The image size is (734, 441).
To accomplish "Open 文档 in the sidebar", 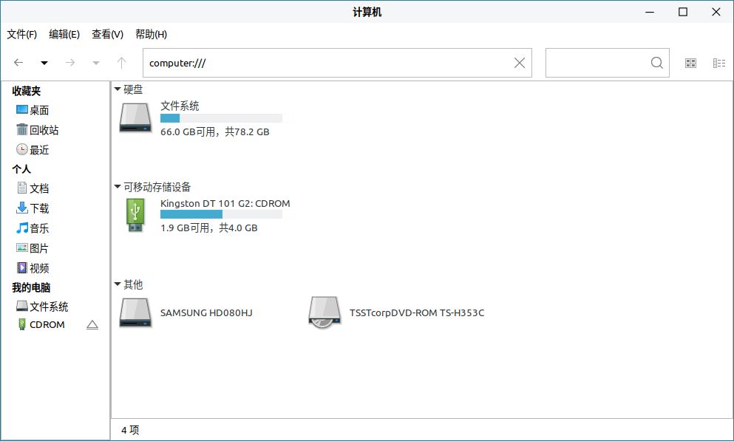I will click(x=33, y=188).
